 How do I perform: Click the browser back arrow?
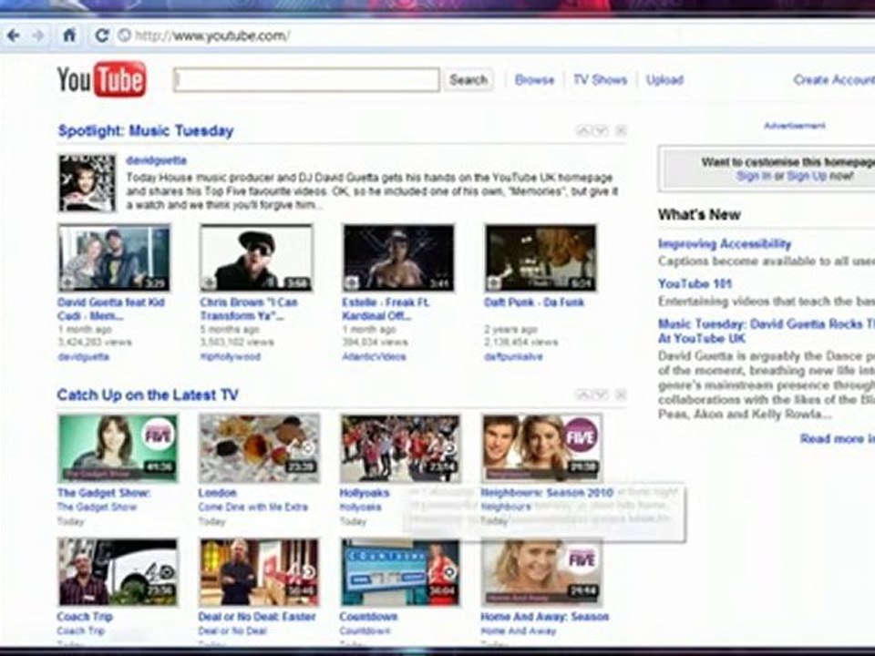coord(14,36)
